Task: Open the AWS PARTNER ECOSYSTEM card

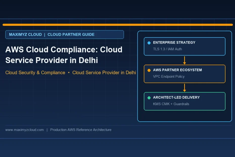Action: click(184, 74)
